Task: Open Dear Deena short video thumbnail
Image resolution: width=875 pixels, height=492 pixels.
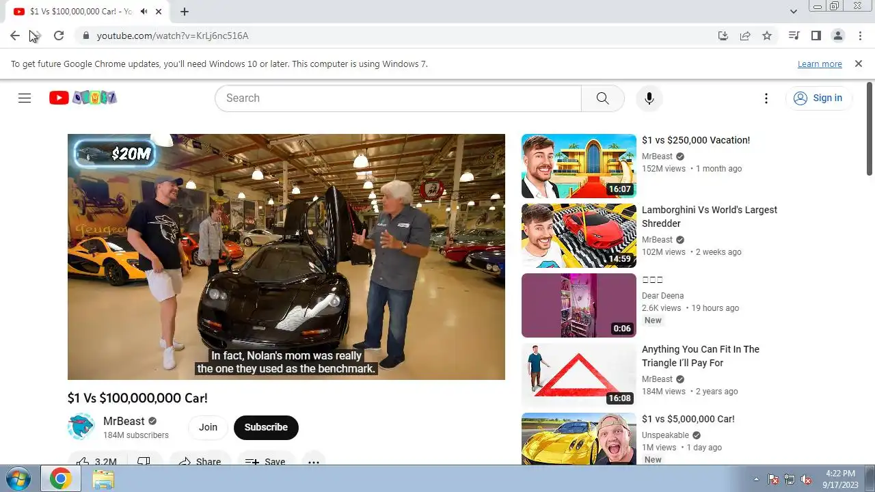Action: click(x=579, y=305)
